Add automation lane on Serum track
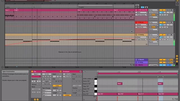 tap(147, 32)
